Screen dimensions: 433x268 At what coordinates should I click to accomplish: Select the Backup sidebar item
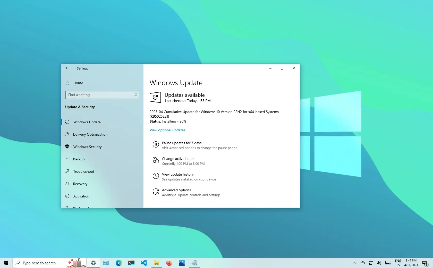[x=79, y=159]
